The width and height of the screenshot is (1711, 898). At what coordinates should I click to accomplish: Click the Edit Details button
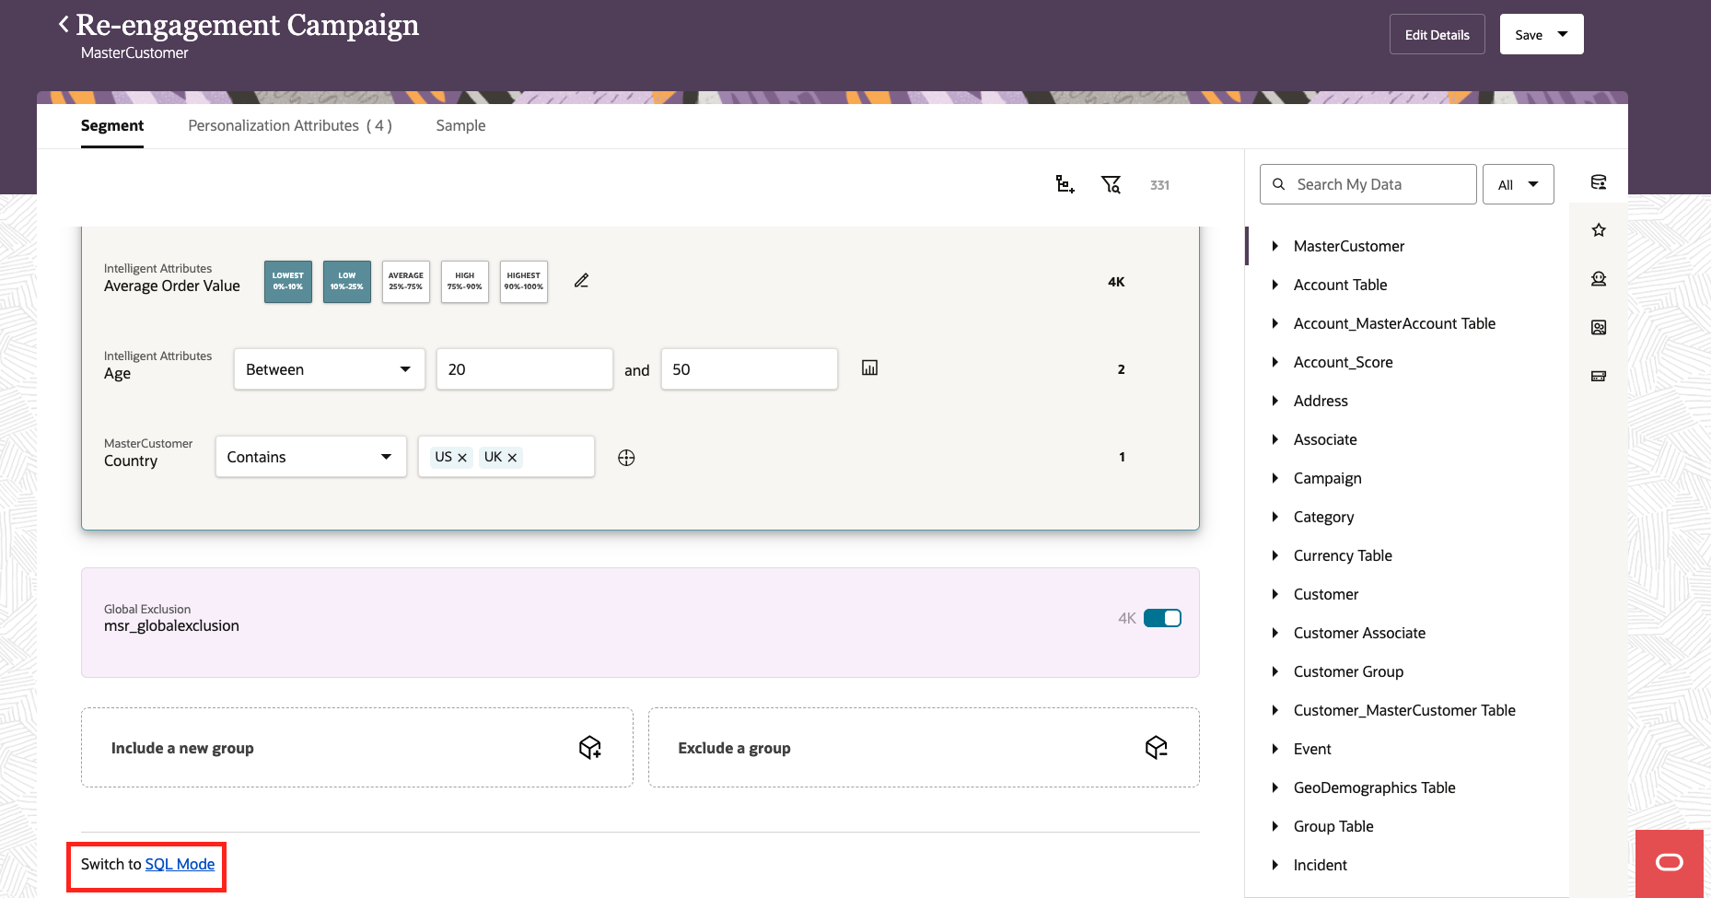tap(1437, 34)
